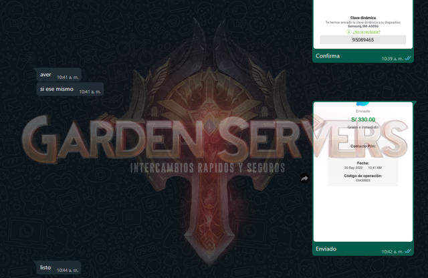Click the "Samsung SM-A505G" device name
The image size is (428, 278).
point(362,27)
